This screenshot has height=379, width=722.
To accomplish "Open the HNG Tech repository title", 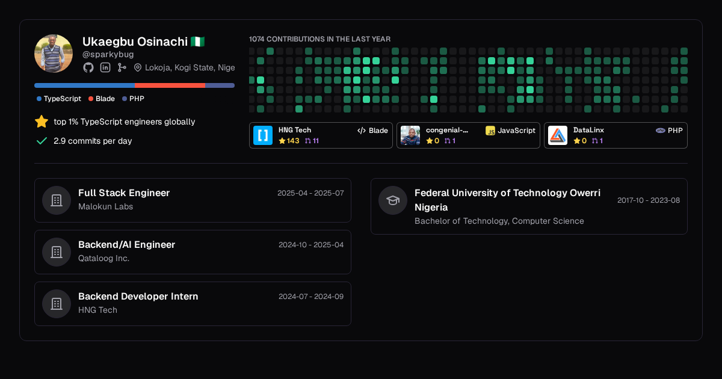I will click(x=295, y=130).
